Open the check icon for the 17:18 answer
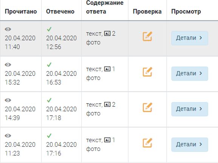This screenshot has height=163, width=218. tap(147, 107)
